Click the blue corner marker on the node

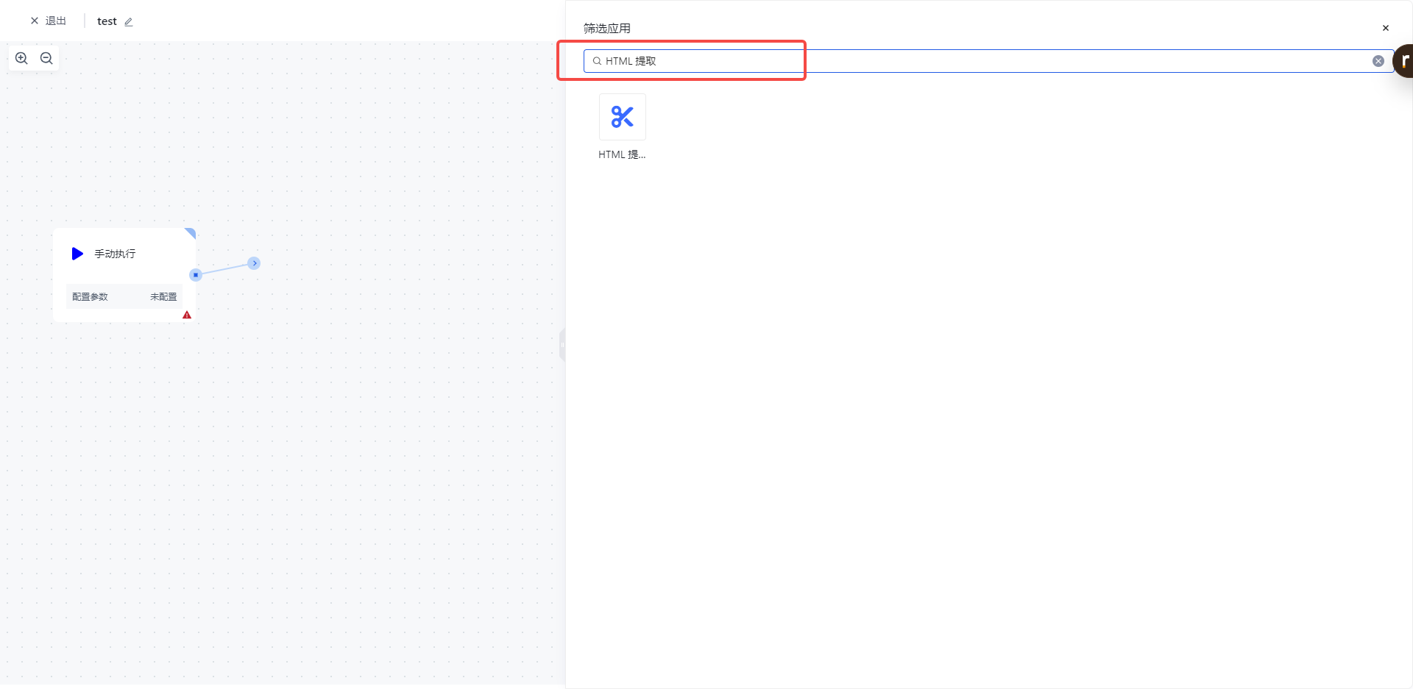(191, 233)
